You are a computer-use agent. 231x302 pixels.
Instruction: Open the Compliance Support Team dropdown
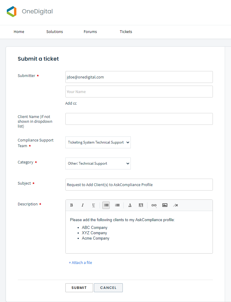tap(98, 142)
